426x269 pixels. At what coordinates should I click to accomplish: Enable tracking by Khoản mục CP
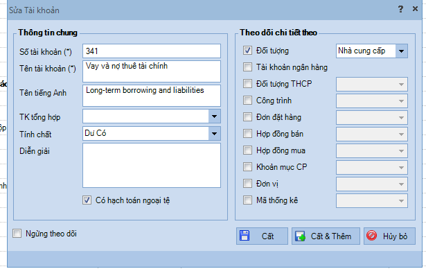coord(247,166)
